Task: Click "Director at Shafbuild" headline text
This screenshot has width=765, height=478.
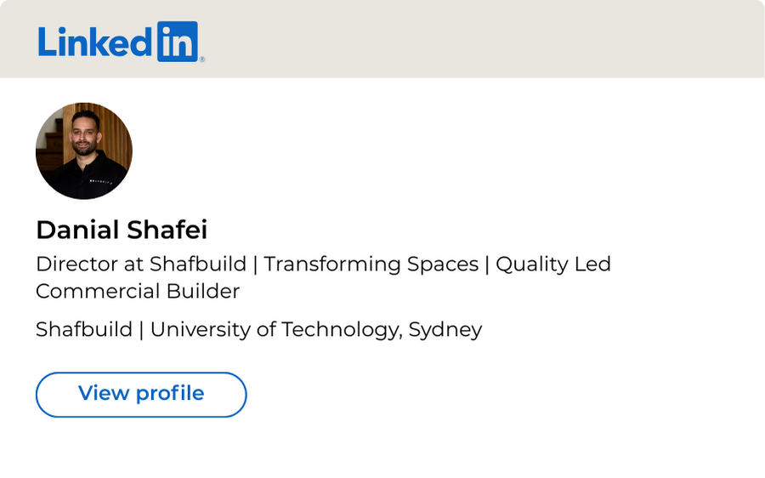Action: 141,265
